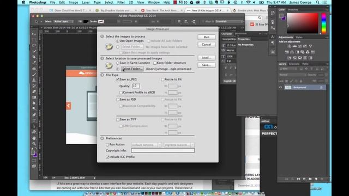Add a Color Balance adjustment

[x=292, y=52]
